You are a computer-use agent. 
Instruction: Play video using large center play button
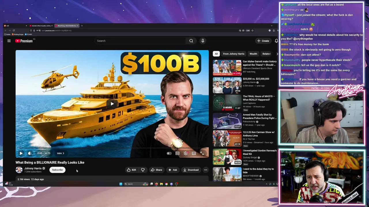click(112, 104)
